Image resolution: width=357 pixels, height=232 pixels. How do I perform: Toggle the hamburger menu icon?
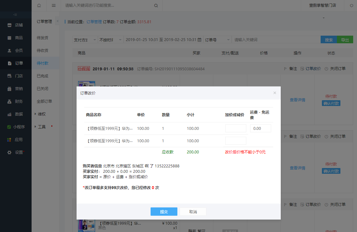click(54, 5)
